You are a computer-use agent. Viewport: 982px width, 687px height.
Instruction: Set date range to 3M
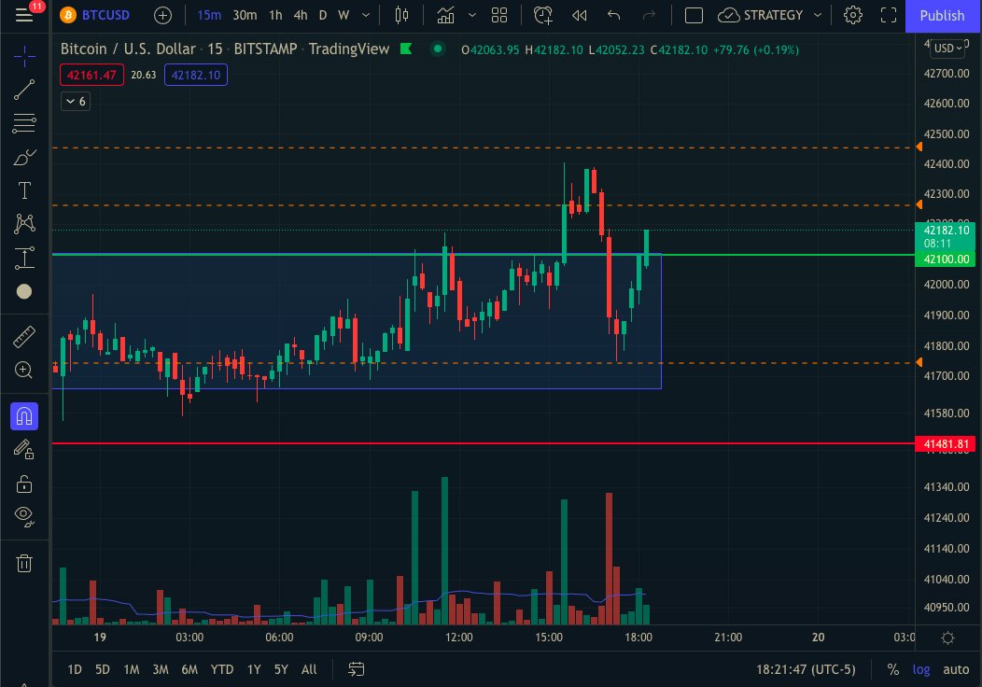161,669
